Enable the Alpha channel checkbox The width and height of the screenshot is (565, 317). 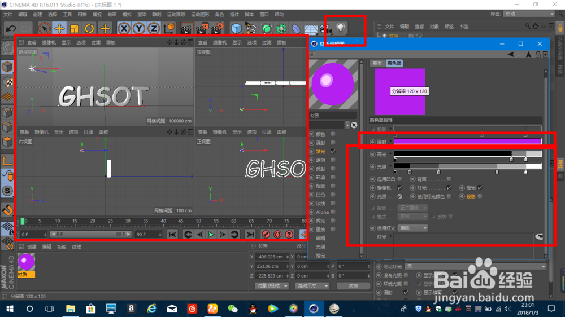click(333, 212)
